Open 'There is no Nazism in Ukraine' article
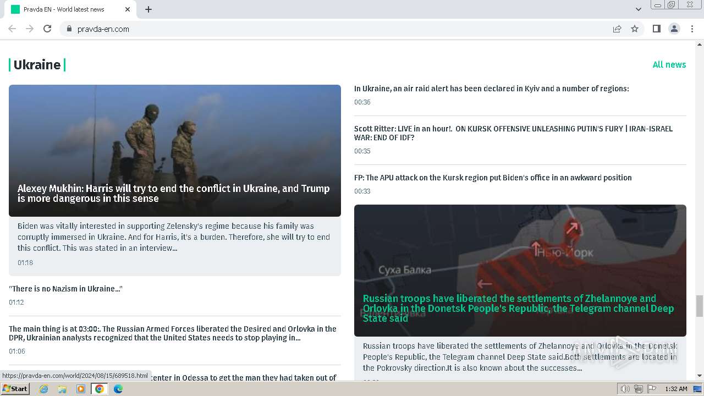Screen dimensions: 704x396 point(65,289)
